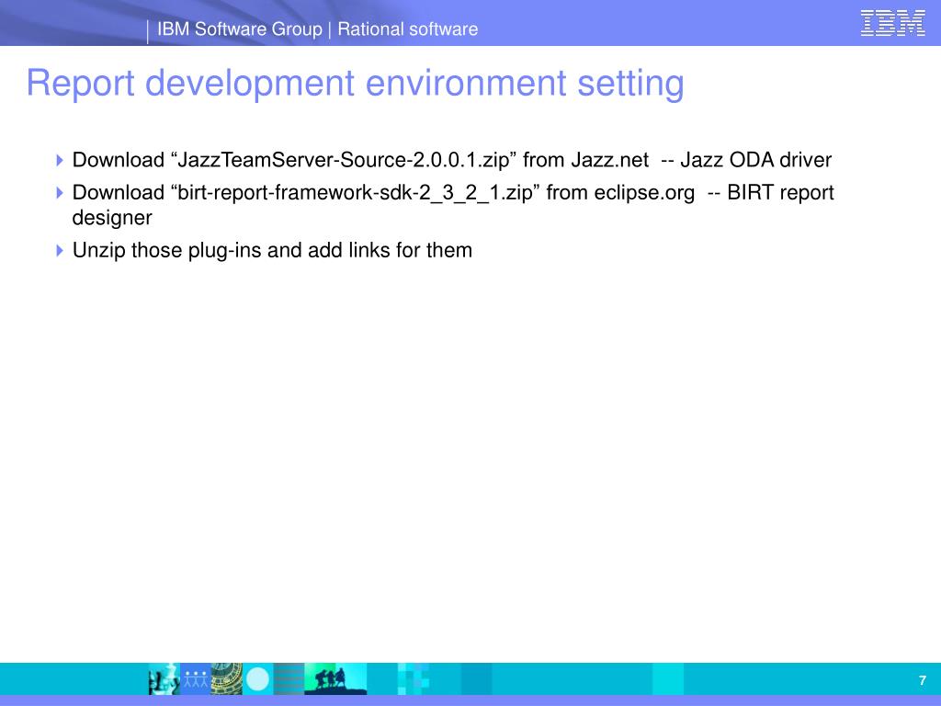
Task: Click the bullet arrow beside the JazzTeamServer line
Action: (x=60, y=160)
